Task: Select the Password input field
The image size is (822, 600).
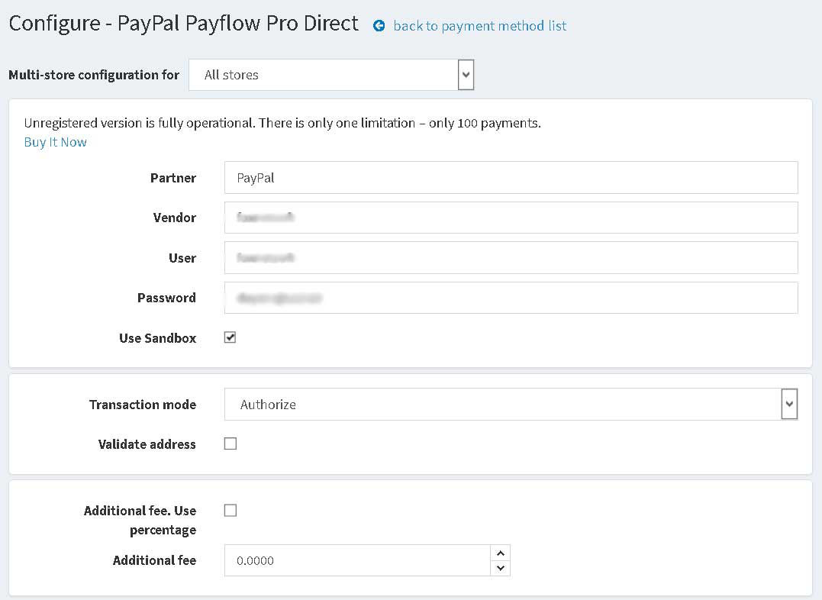Action: tap(511, 298)
